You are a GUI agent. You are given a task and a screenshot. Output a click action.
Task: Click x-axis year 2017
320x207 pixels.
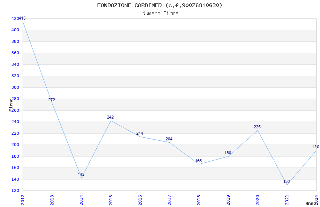coord(169,200)
